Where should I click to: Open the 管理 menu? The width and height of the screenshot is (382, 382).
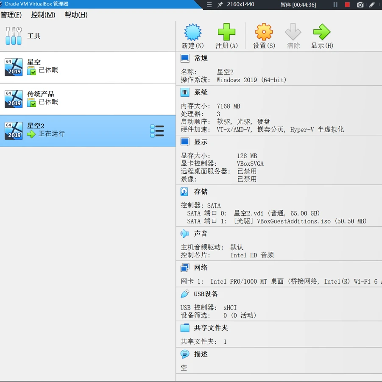pos(11,14)
